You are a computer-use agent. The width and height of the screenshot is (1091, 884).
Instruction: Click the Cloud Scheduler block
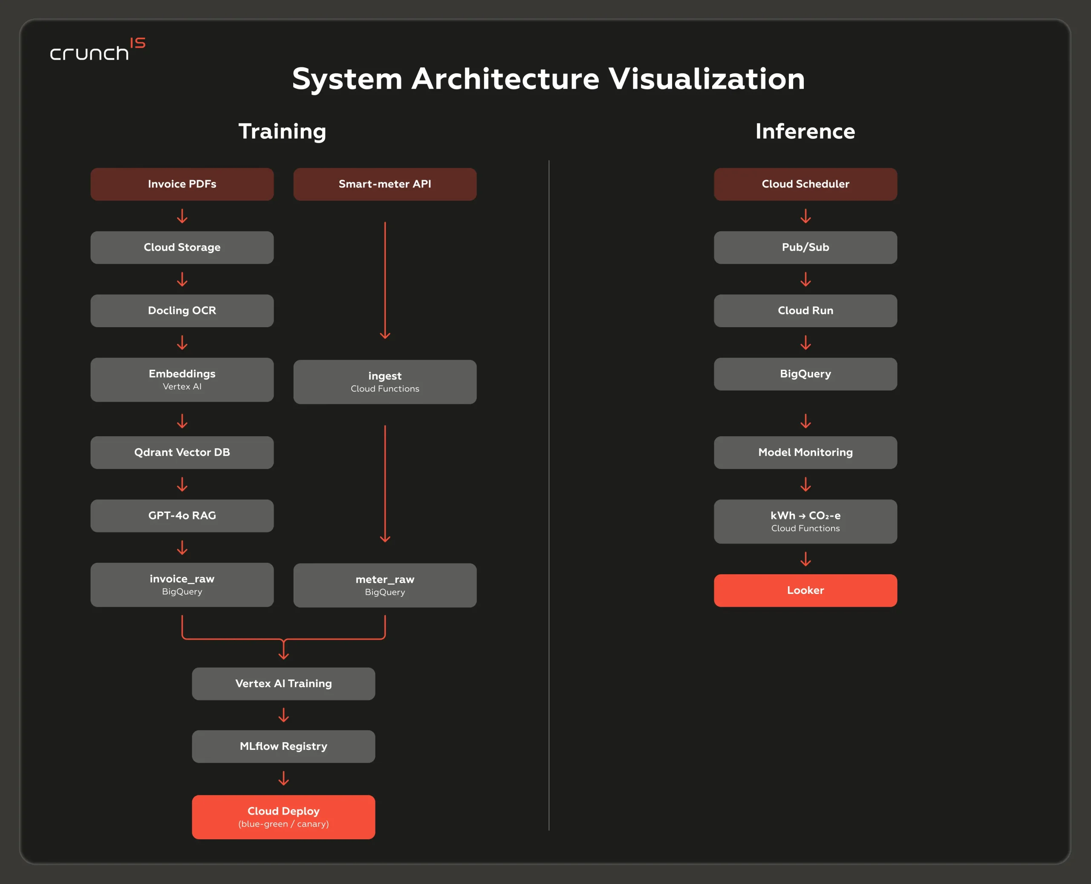[805, 184]
